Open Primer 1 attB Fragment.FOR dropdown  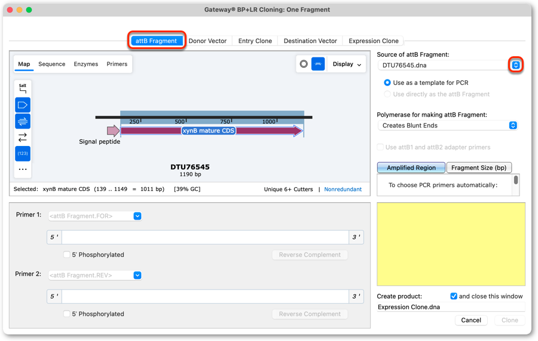coord(137,216)
